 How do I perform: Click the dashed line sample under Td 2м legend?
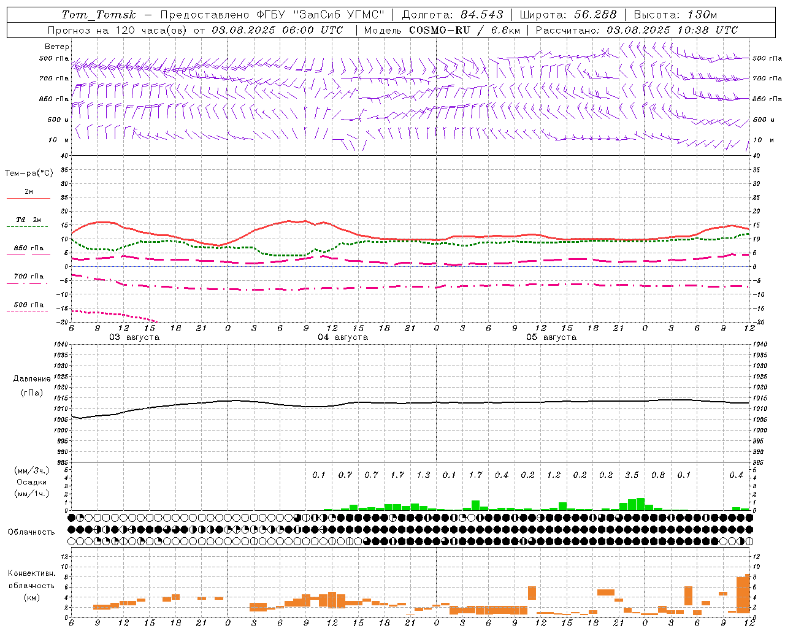click(28, 226)
